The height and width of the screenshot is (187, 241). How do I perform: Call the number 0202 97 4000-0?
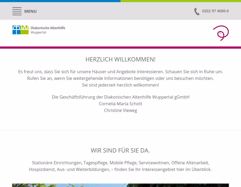point(215,11)
